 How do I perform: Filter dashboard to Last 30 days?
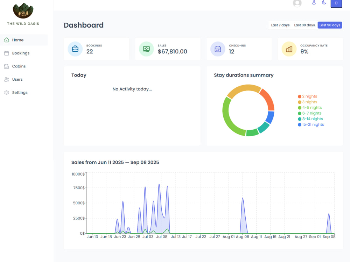click(x=304, y=25)
